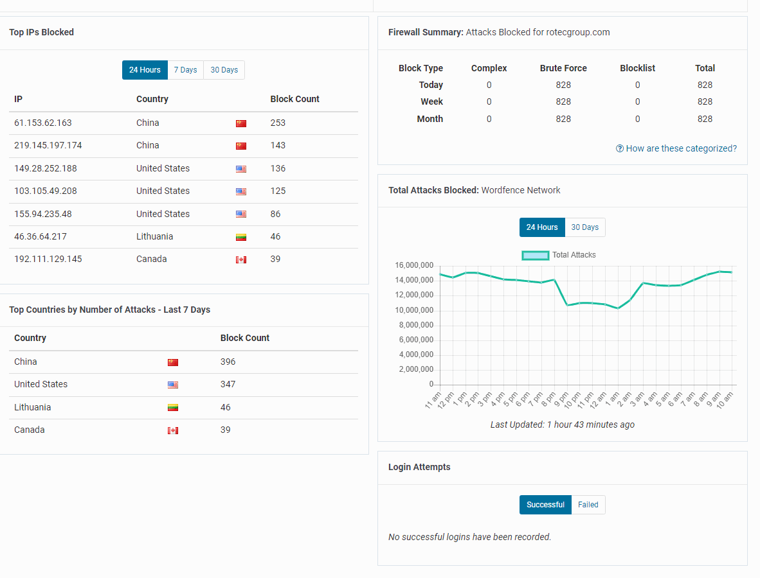
Task: Click China row count 396
Action: (228, 362)
